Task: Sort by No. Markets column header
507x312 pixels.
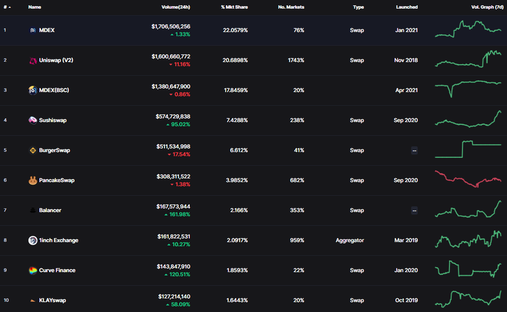Action: [x=291, y=7]
